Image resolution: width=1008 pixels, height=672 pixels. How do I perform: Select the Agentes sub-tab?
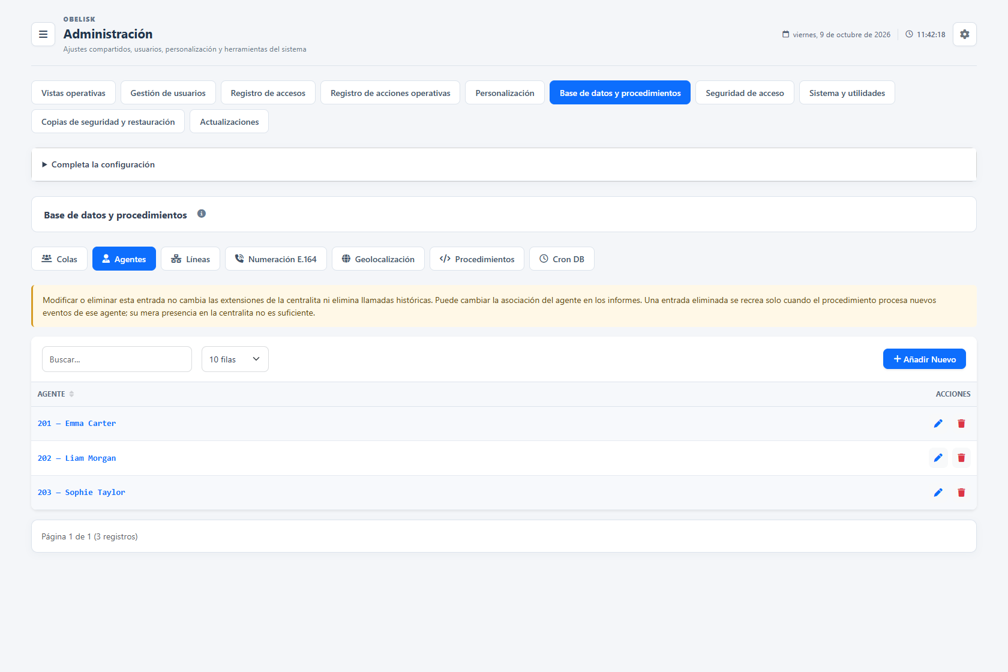[124, 259]
